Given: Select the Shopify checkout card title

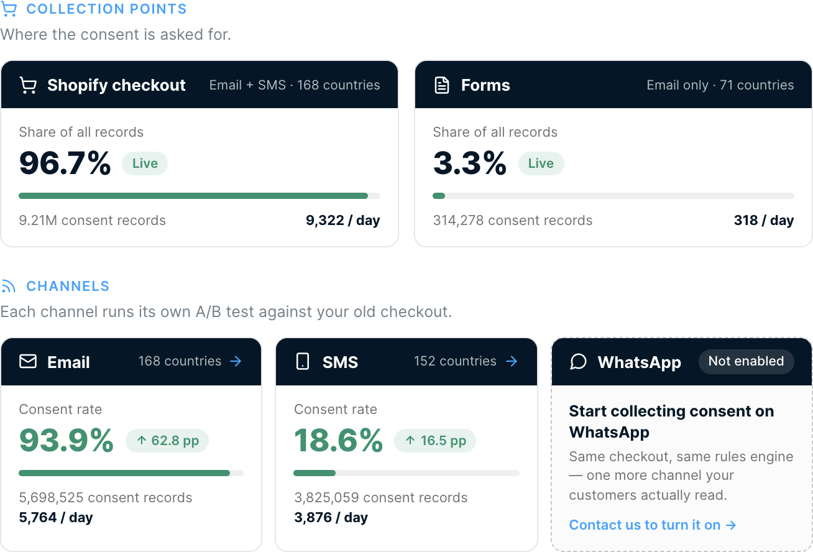Looking at the screenshot, I should 116,85.
